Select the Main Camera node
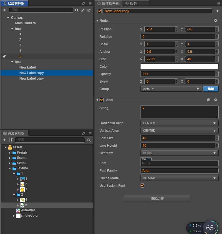The height and width of the screenshot is (234, 222). pyautogui.click(x=25, y=23)
